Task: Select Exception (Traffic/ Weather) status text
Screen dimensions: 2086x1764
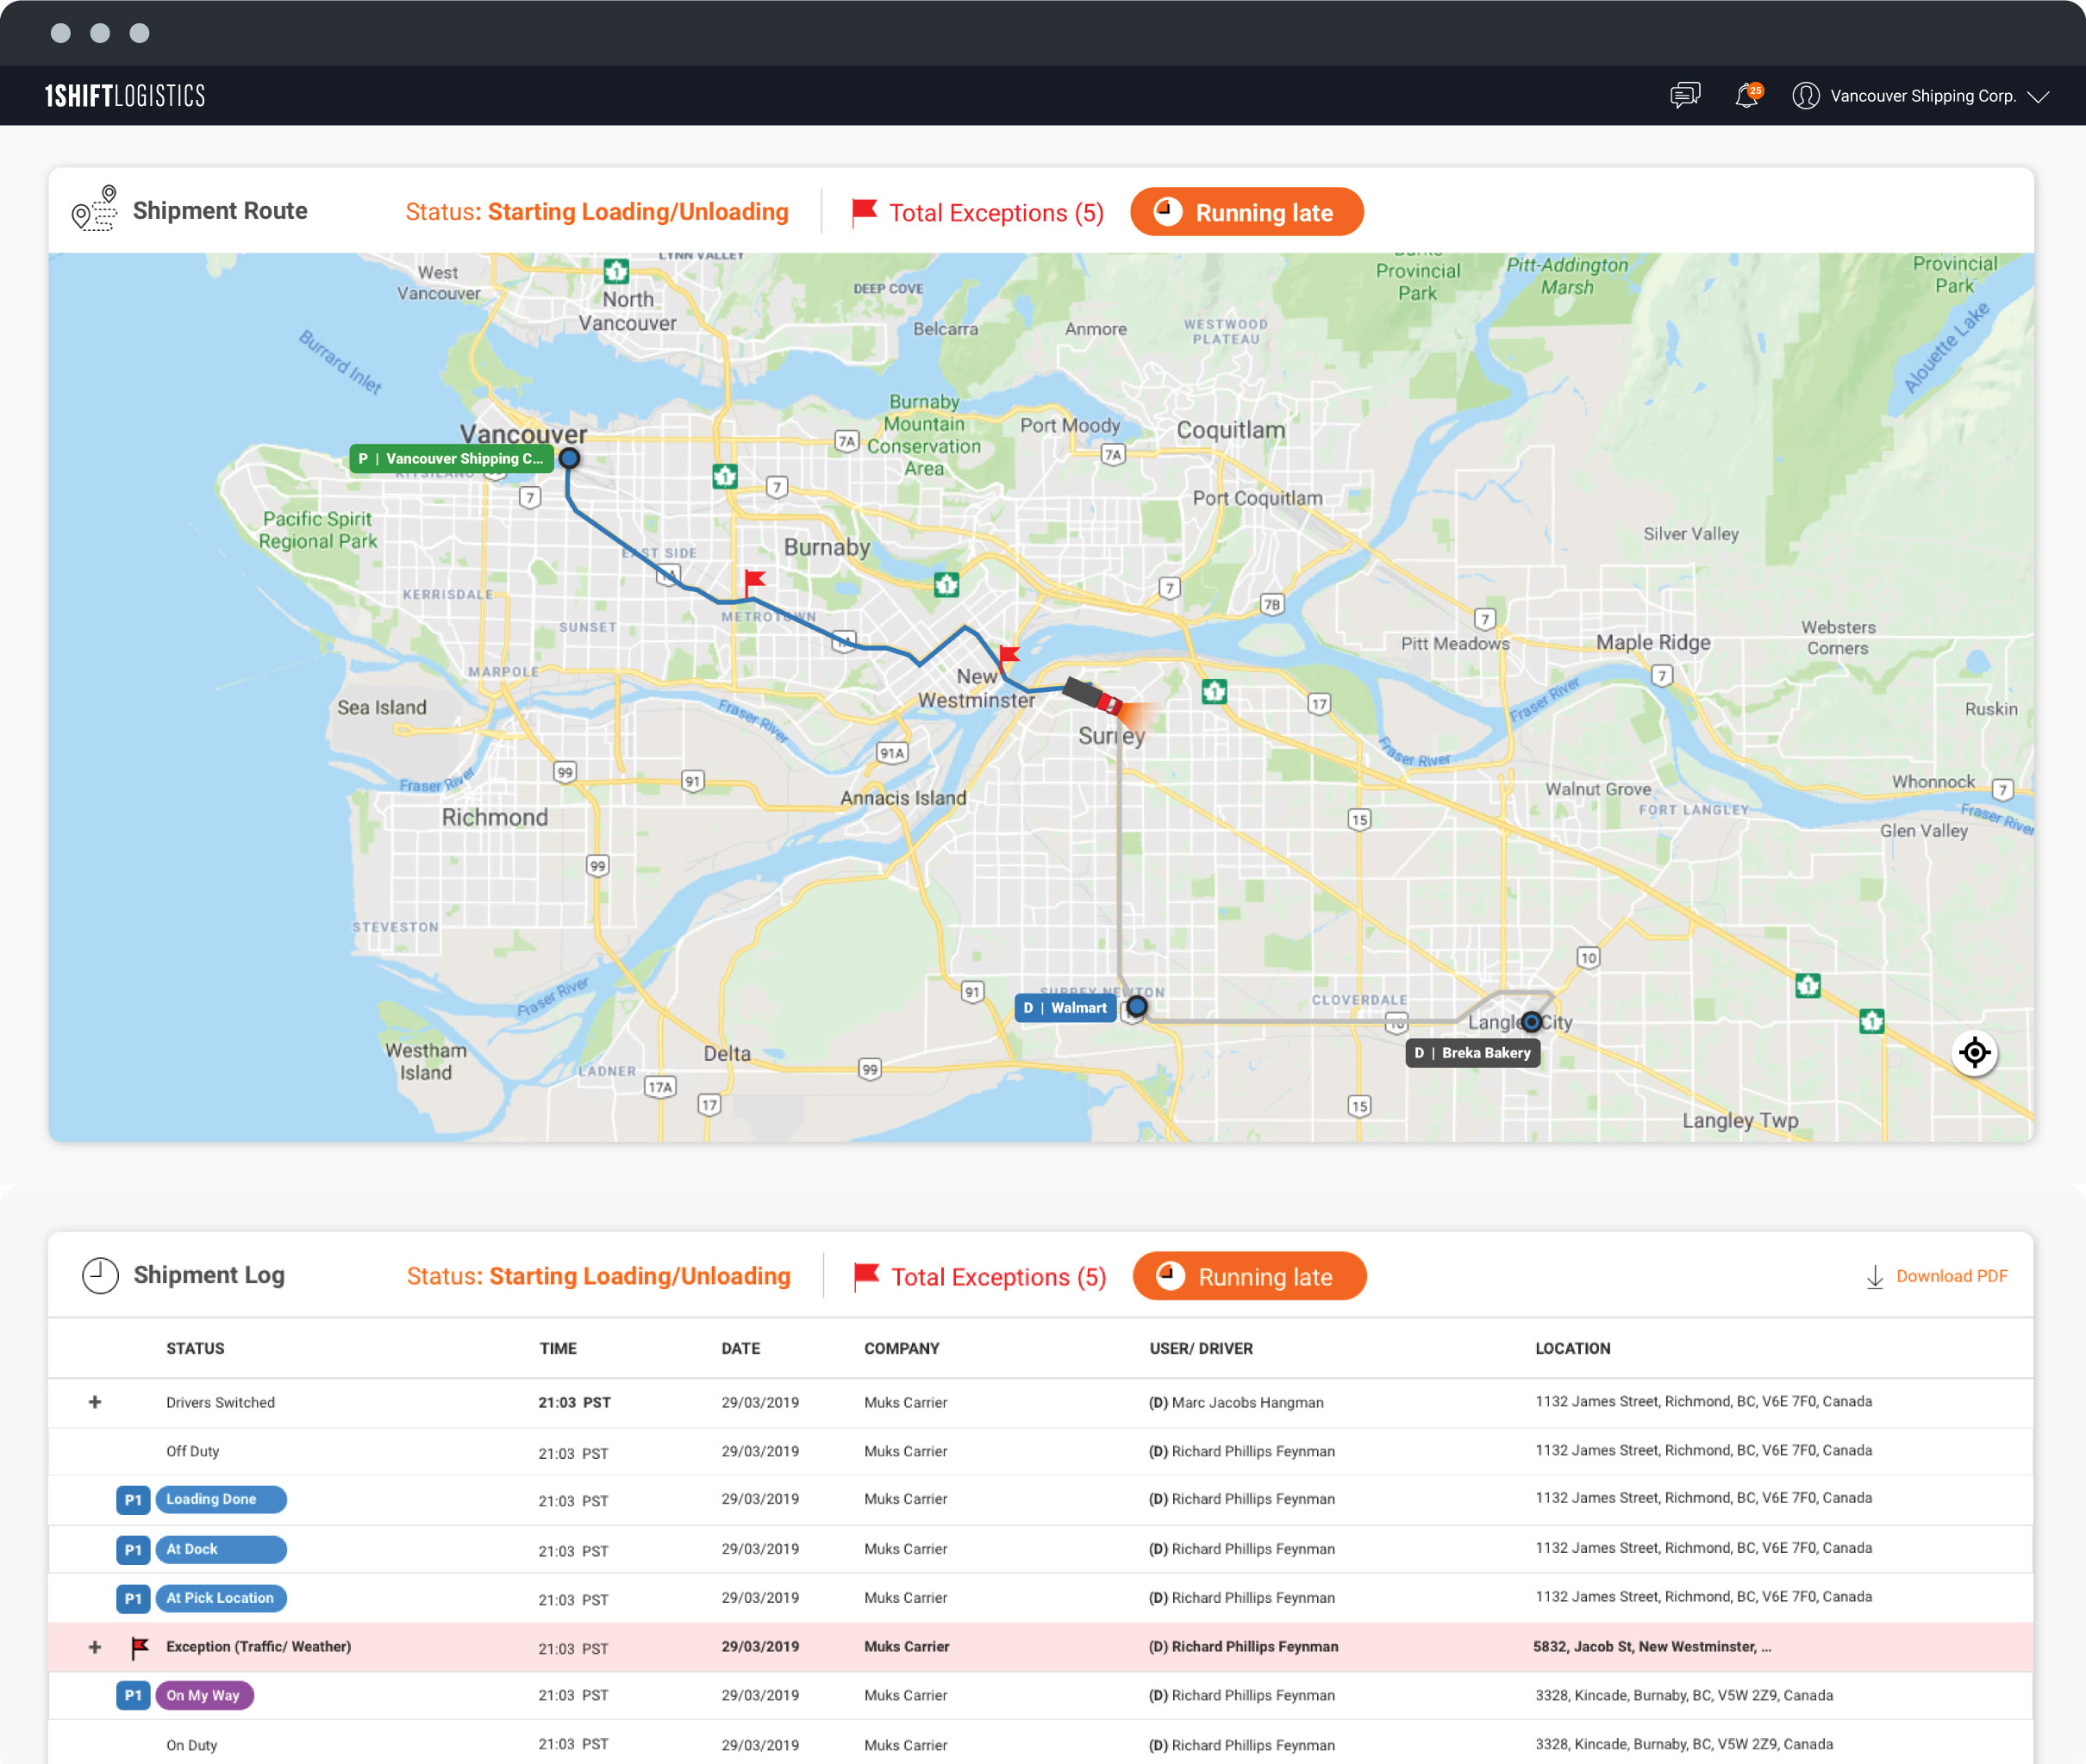Action: 258,1647
